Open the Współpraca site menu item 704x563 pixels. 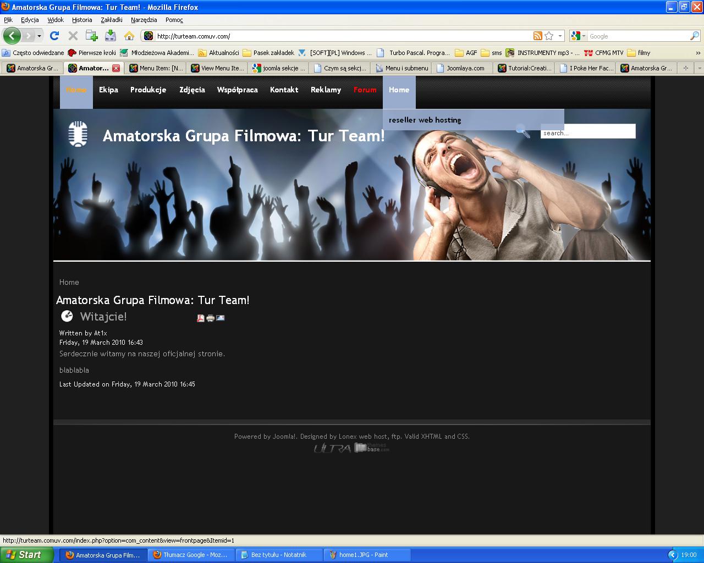click(237, 90)
